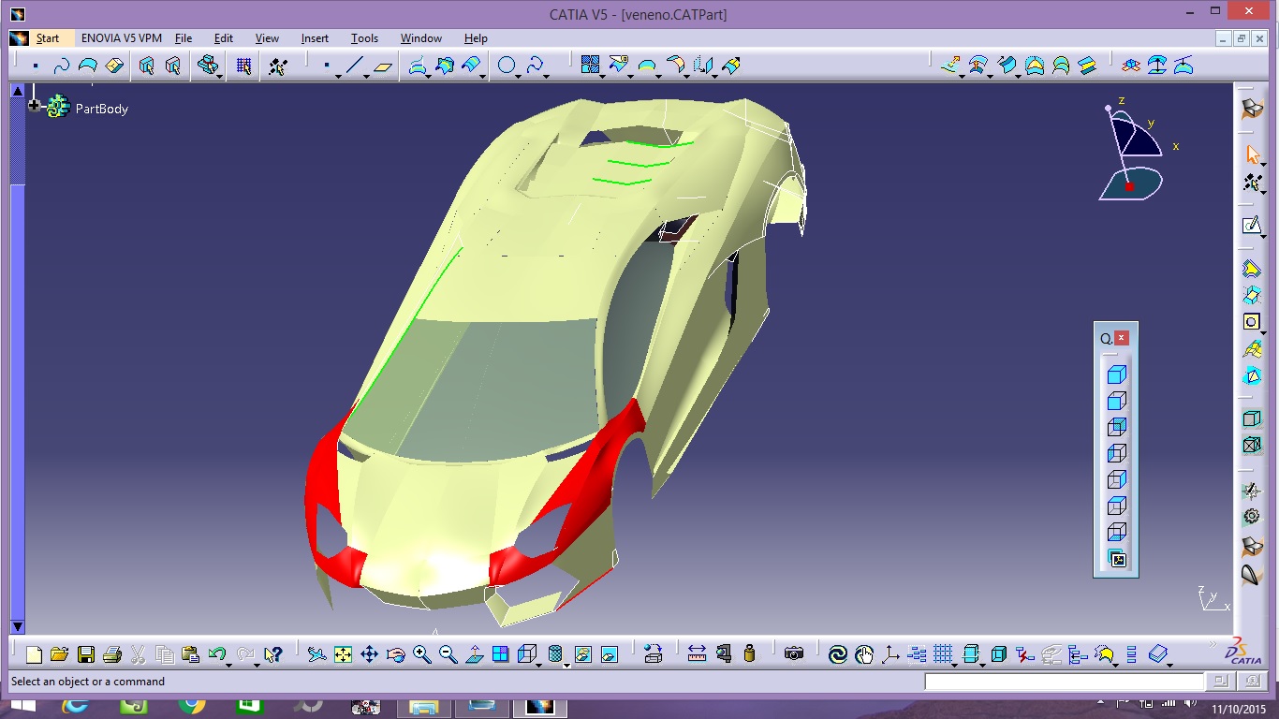1279x719 pixels.
Task: Click the Multi-view four-pane icon
Action: tap(501, 654)
